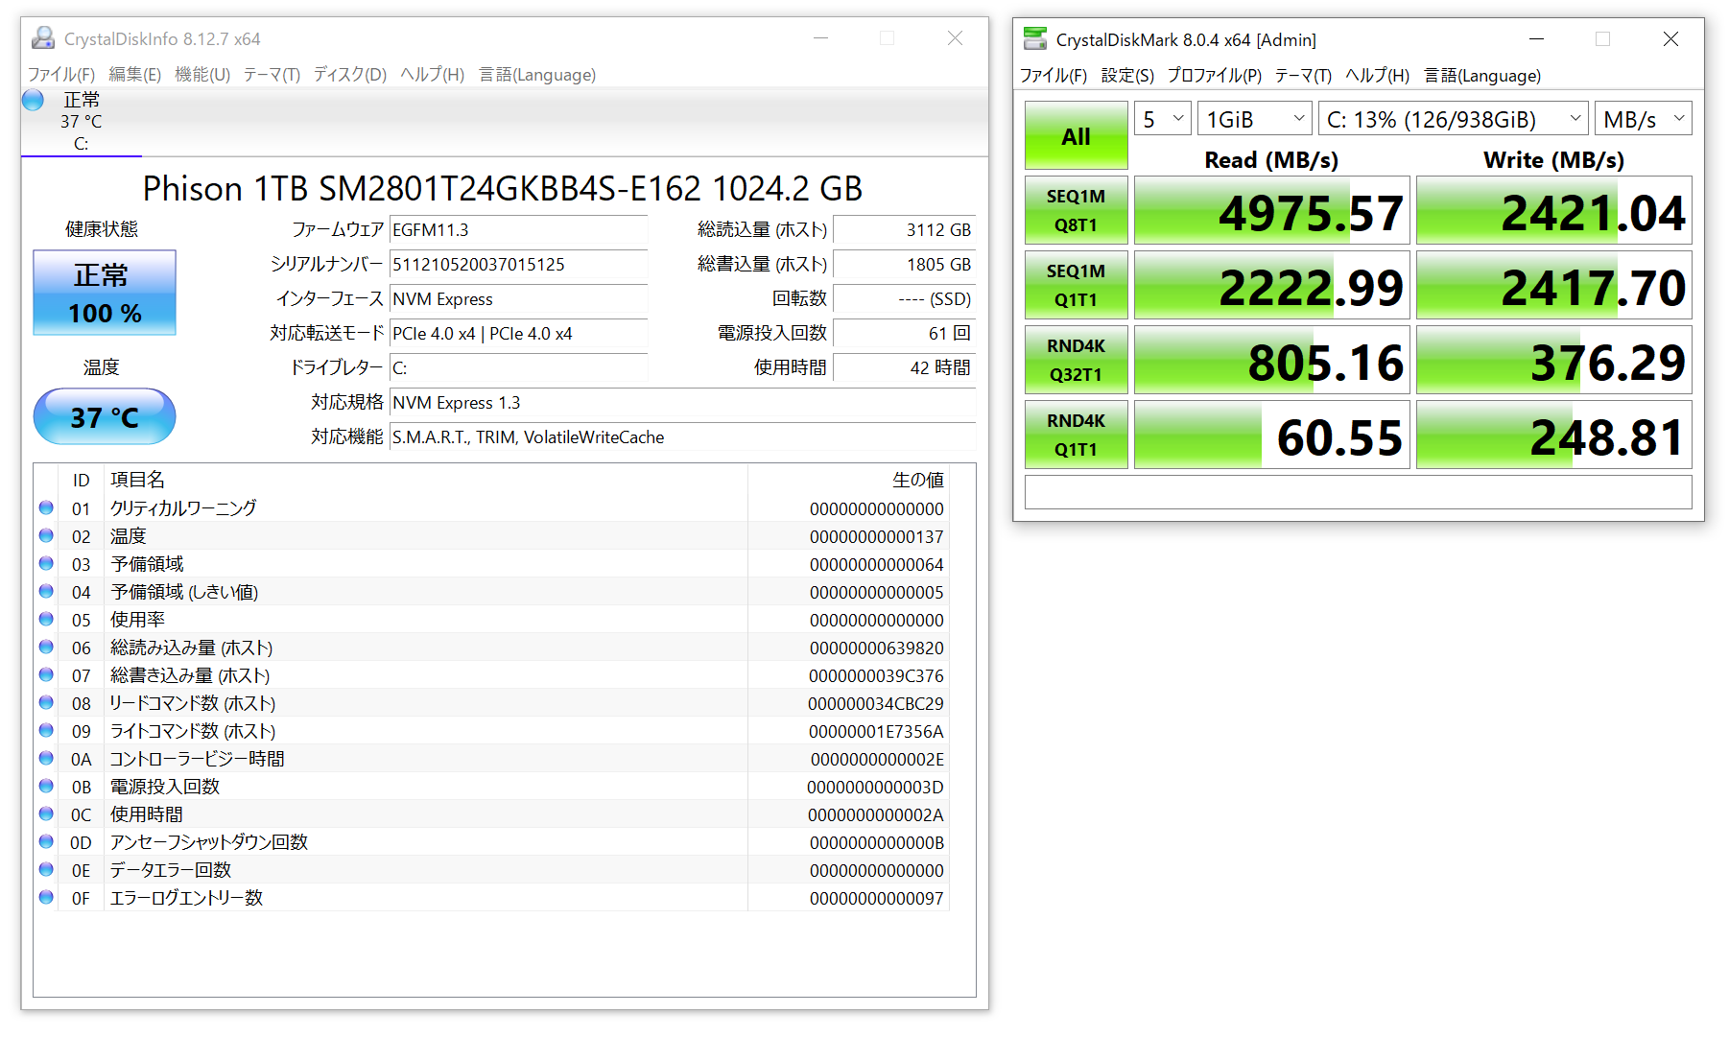1729x1037 pixels.
Task: Click the transfer mode field PCIe 4.0 x4
Action: click(519, 334)
